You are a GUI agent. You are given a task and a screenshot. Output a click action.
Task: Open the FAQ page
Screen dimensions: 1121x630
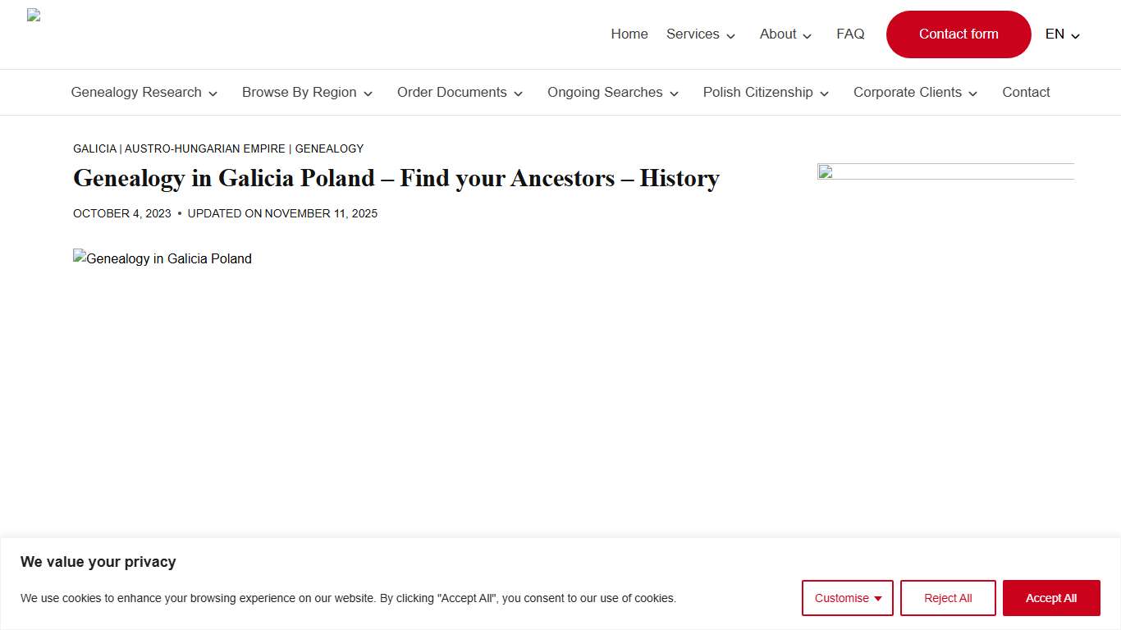tap(850, 34)
